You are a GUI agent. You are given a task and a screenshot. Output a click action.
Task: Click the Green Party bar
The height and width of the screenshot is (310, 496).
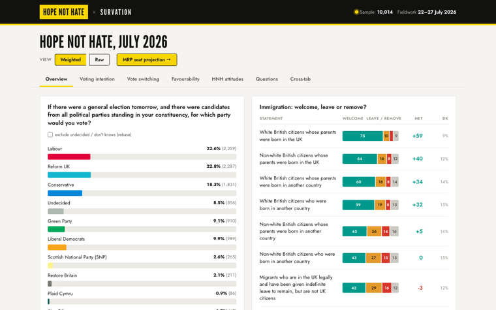tap(56, 229)
